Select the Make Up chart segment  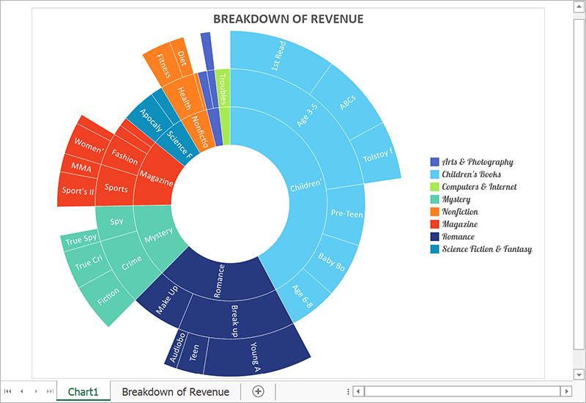pyautogui.click(x=166, y=300)
